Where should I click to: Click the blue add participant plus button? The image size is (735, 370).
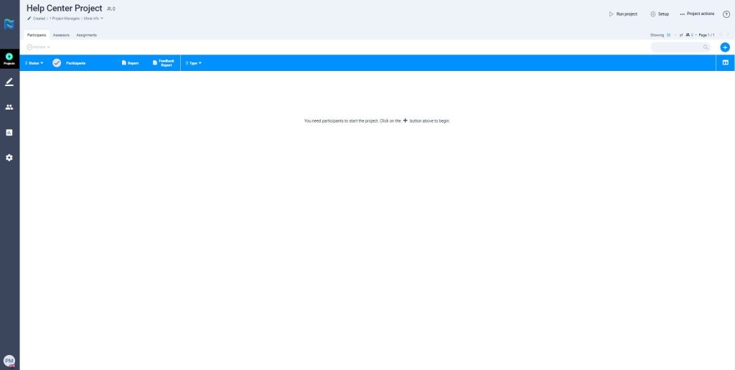click(725, 47)
